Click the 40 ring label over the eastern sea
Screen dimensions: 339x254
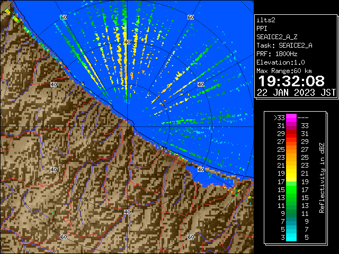201,84
